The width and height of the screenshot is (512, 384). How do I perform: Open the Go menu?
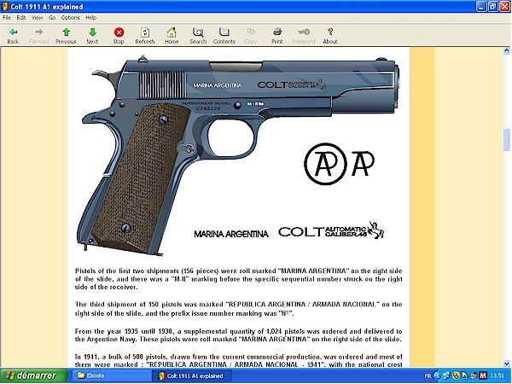click(x=52, y=18)
